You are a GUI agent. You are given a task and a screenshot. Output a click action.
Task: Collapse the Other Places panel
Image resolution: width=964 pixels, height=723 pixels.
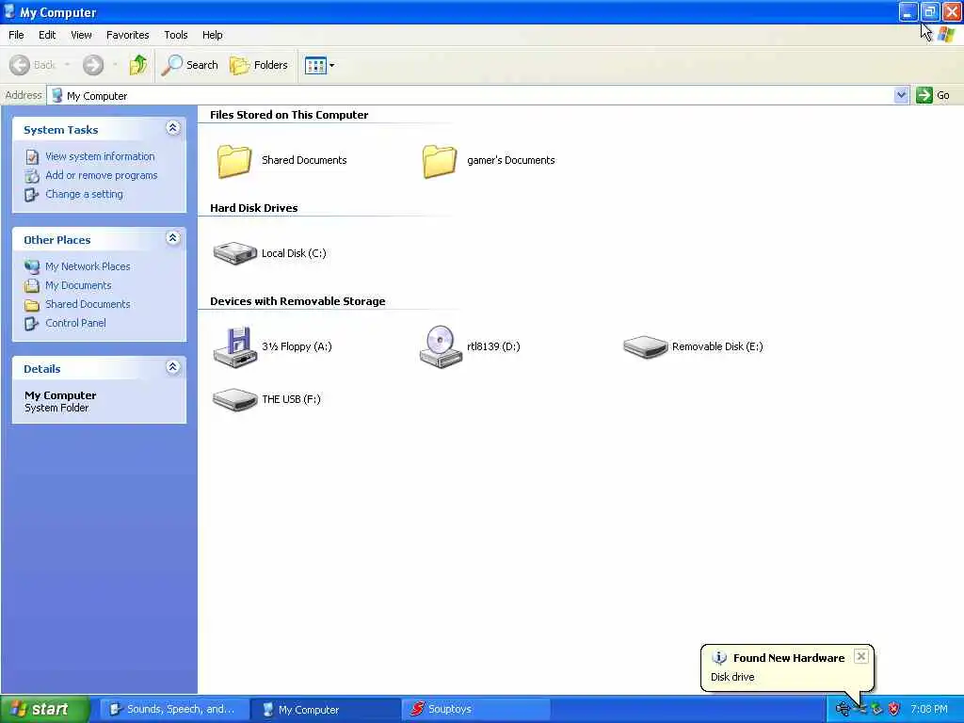pos(173,238)
